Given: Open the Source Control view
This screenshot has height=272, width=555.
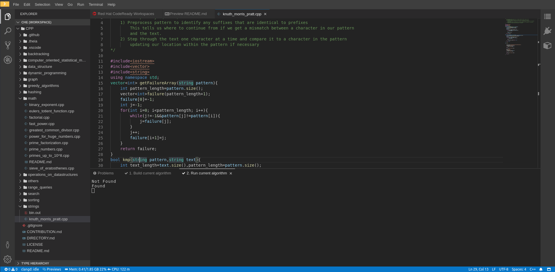Looking at the screenshot, I should (8, 45).
